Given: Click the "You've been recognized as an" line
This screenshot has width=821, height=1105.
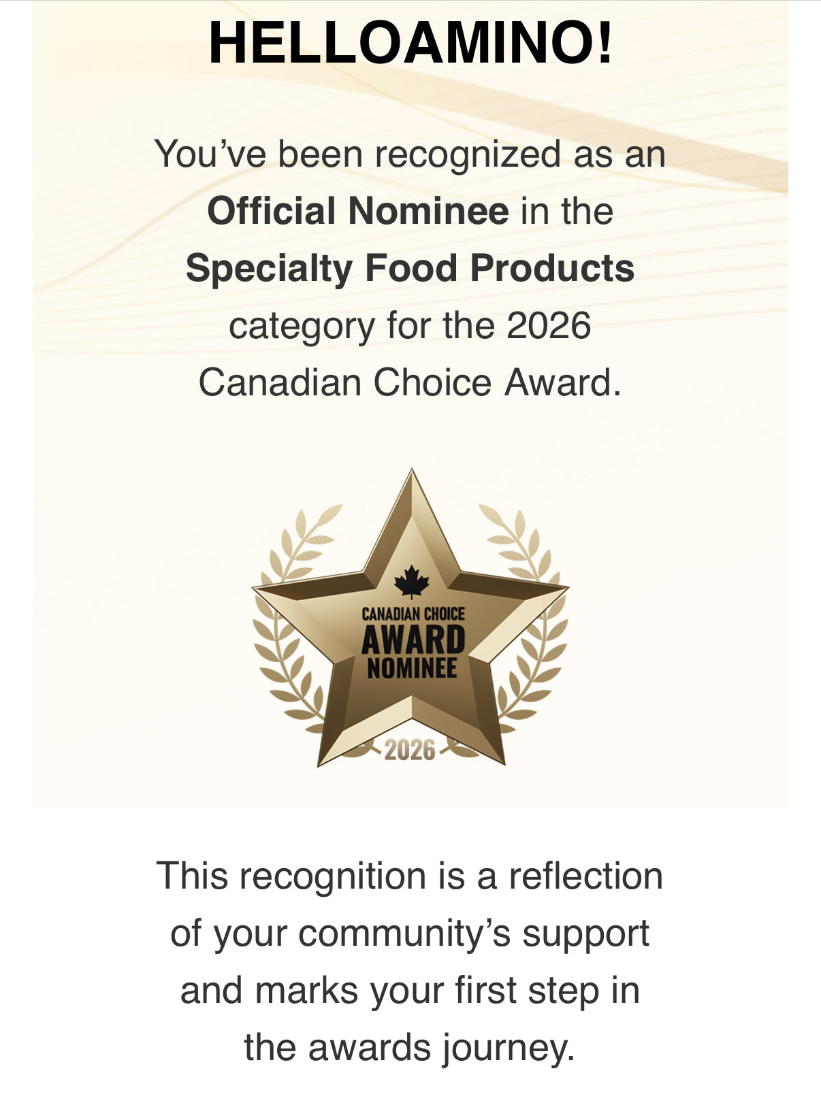Looking at the screenshot, I should [x=410, y=154].
